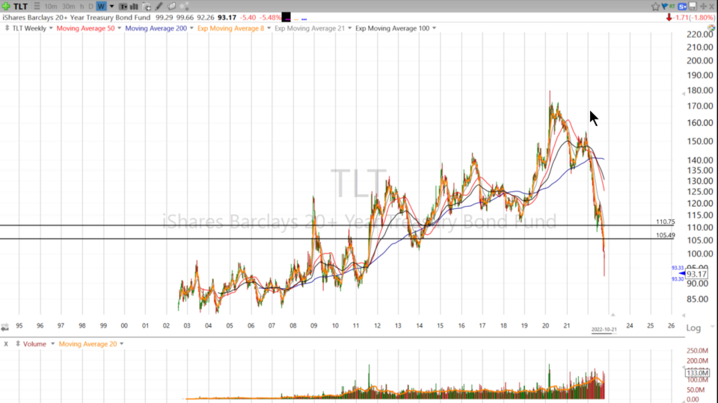Expand the timeframe dropdown arrow next to W

pos(111,6)
